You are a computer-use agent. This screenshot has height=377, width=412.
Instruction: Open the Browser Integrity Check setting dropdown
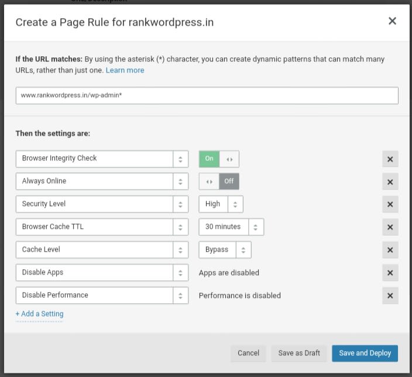coord(102,159)
